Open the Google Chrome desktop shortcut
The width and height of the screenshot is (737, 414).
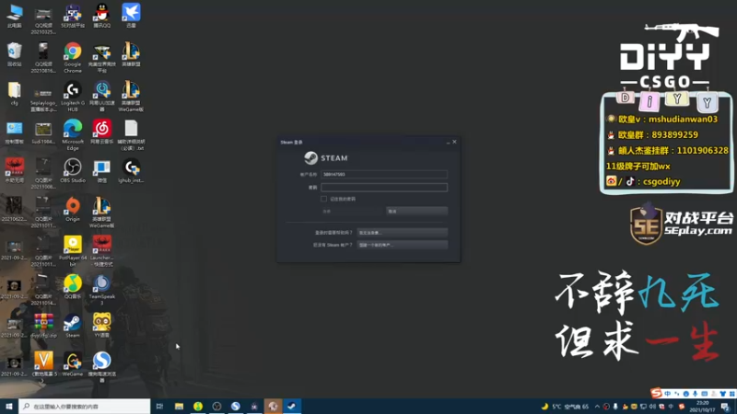73,57
